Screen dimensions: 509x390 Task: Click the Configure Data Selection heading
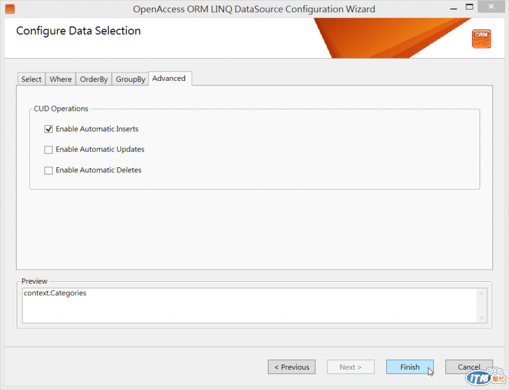tap(78, 31)
